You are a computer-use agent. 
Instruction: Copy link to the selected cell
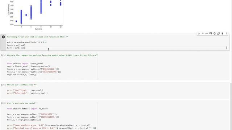click(x=207, y=34)
